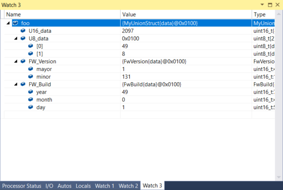This screenshot has height=190, width=283.
Task: Collapse the foo tree node
Action: tap(8, 23)
